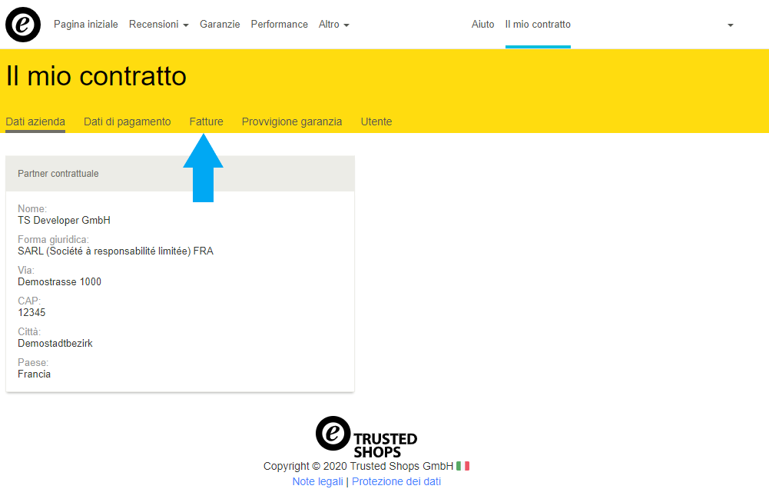
Task: Select the country value Francia
Action: 35,374
